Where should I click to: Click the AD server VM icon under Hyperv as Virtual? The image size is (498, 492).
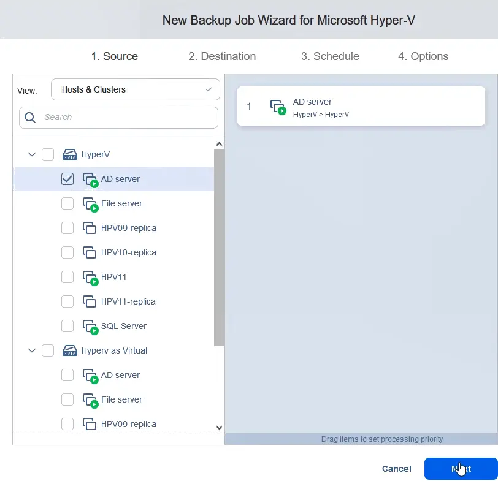pyautogui.click(x=90, y=376)
